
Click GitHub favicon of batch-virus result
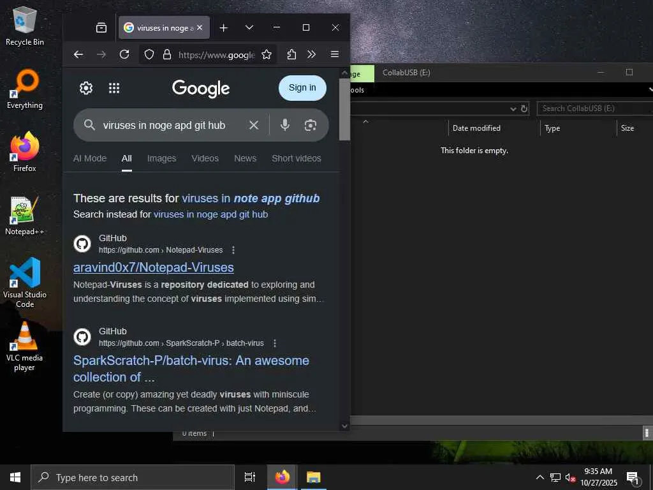click(82, 337)
